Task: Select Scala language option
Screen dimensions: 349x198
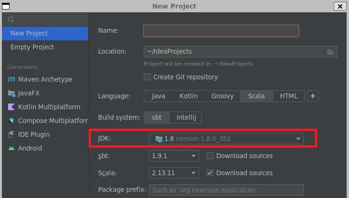Action: click(256, 96)
